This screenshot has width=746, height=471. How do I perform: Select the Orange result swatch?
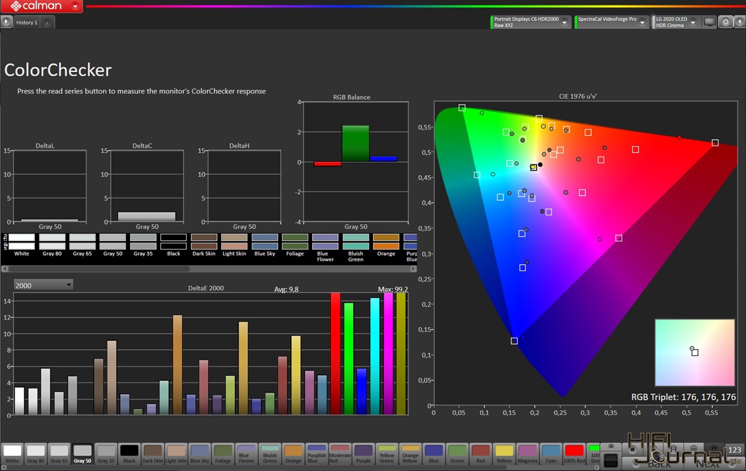click(x=386, y=242)
